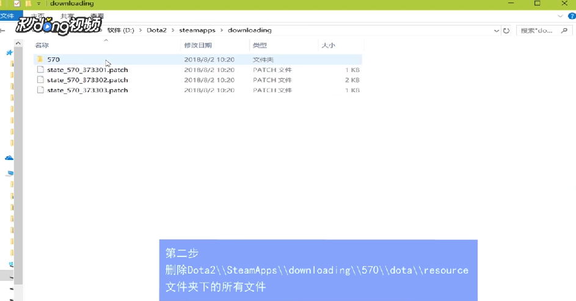Open Help via the blue question icon
This screenshot has width=576, height=301.
(x=572, y=16)
